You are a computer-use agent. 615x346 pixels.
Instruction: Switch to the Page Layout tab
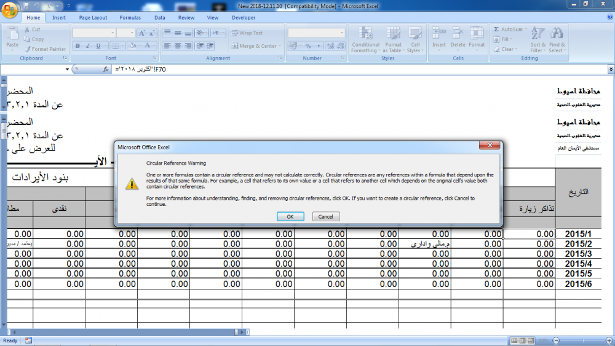pyautogui.click(x=93, y=18)
